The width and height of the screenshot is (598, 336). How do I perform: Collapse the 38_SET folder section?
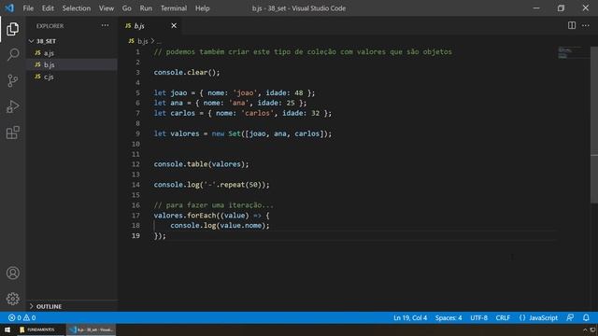[72, 41]
